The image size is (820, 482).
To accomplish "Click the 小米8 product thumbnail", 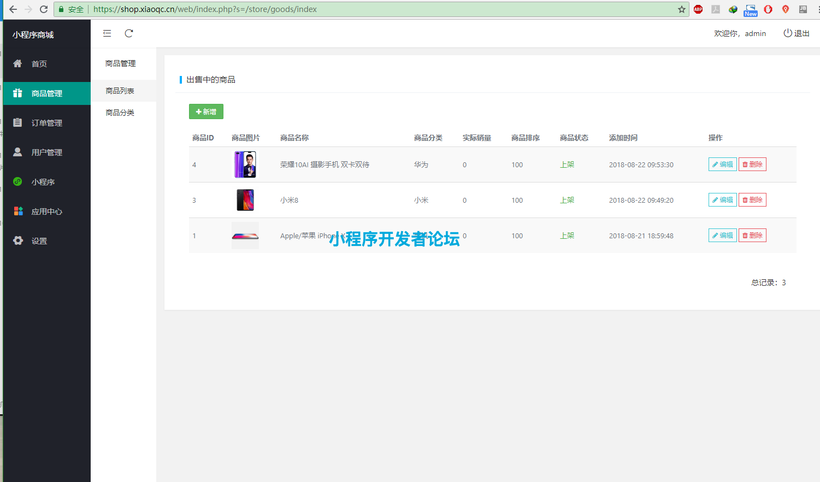I will click(x=245, y=200).
